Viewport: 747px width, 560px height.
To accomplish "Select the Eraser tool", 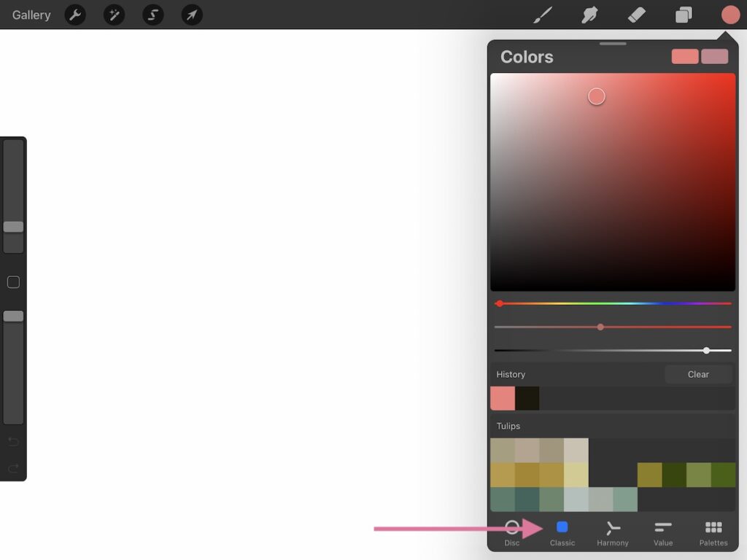I will [636, 15].
